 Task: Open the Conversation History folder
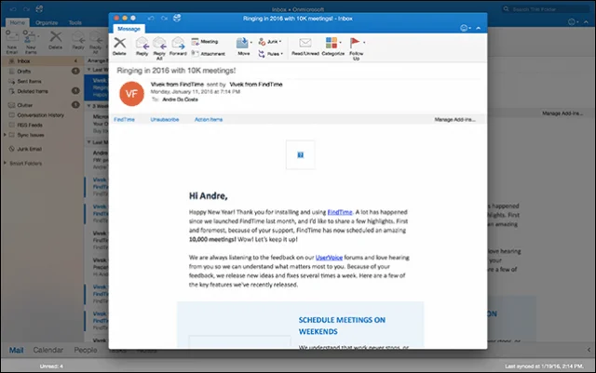42,115
